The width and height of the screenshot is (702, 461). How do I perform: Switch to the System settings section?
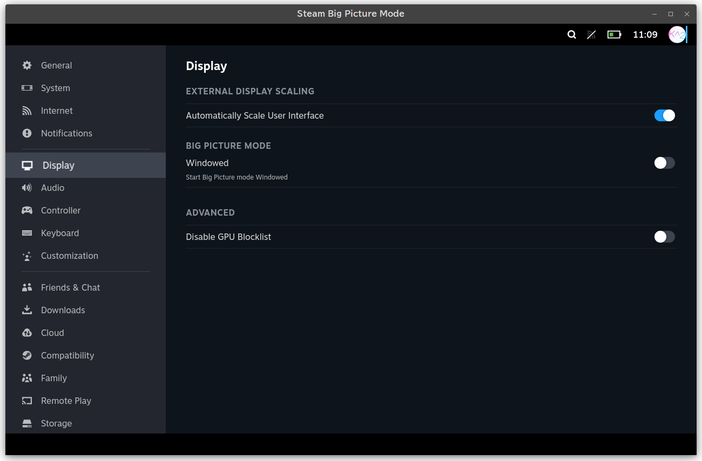point(56,88)
